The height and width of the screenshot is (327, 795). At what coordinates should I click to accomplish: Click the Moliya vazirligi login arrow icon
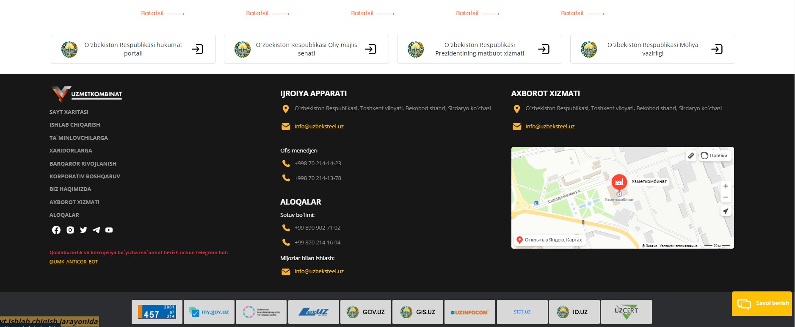pyautogui.click(x=717, y=49)
